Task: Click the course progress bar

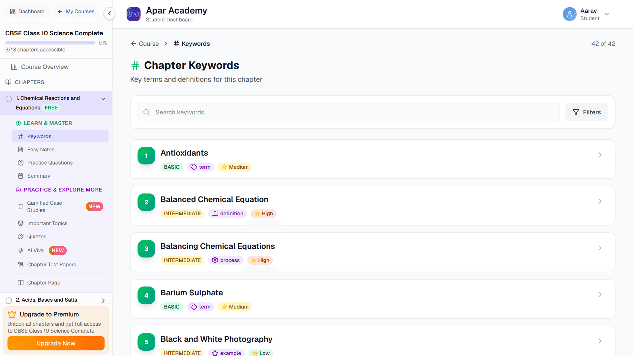Action: (50, 43)
